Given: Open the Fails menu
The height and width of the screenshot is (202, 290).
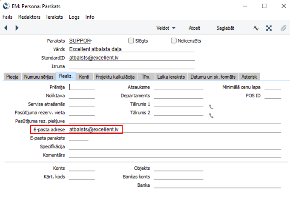Looking at the screenshot, I should [7, 17].
